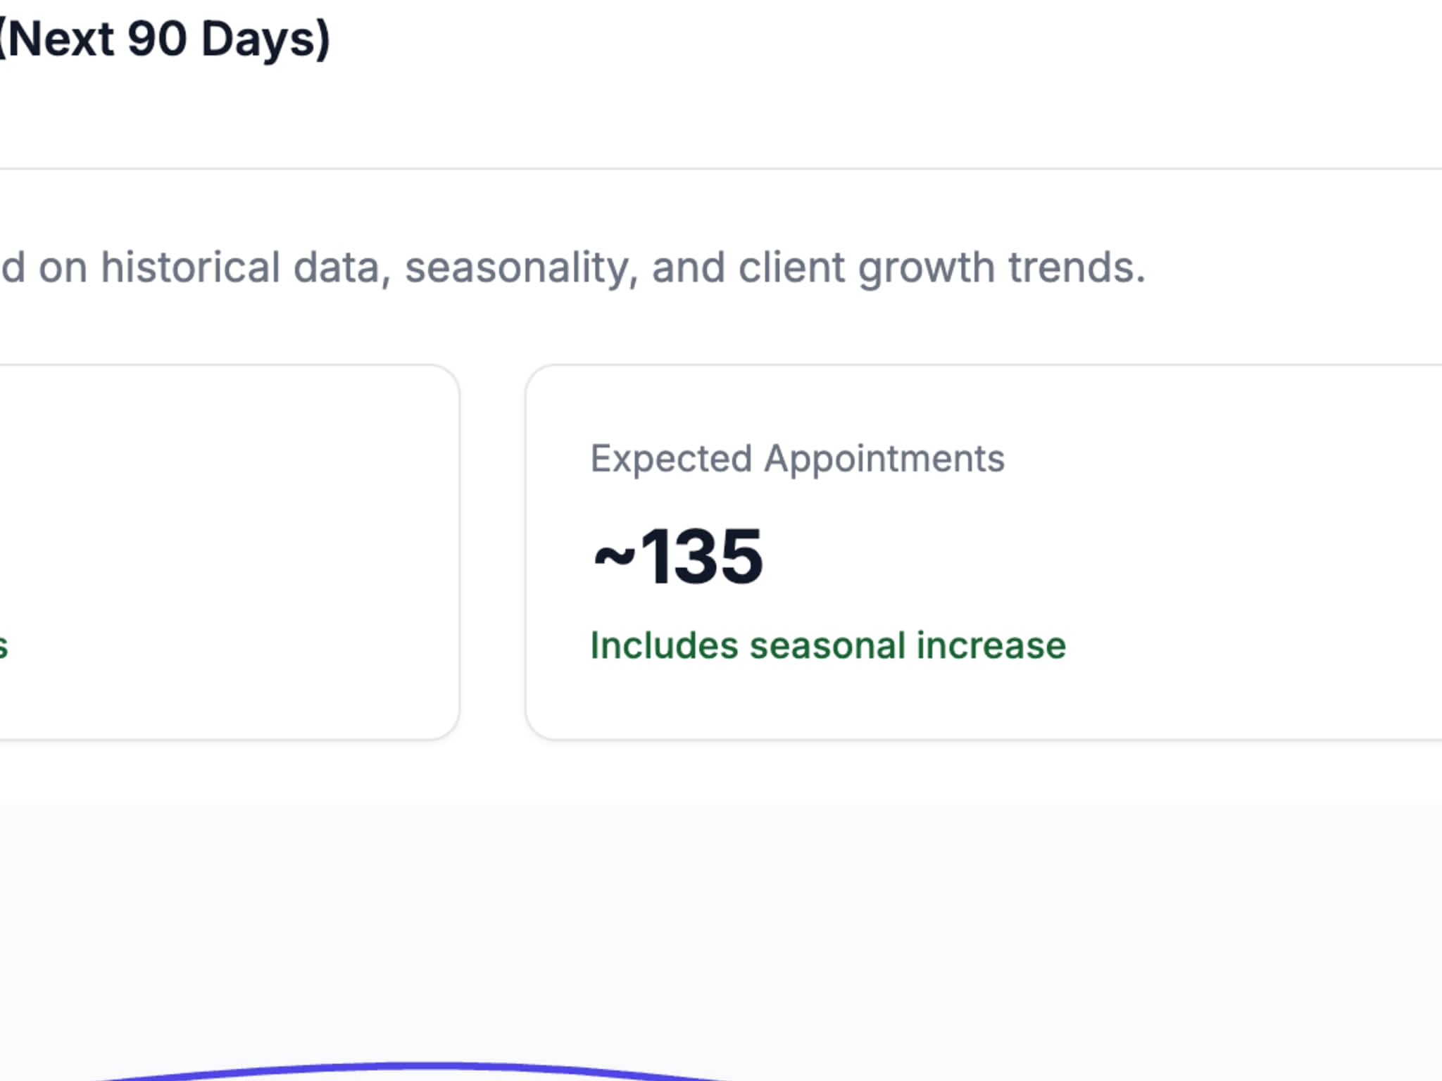Click the purple forecast curve line
This screenshot has width=1442, height=1081.
422,1068
